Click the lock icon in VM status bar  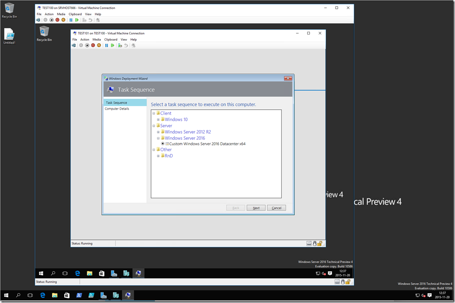pos(319,243)
